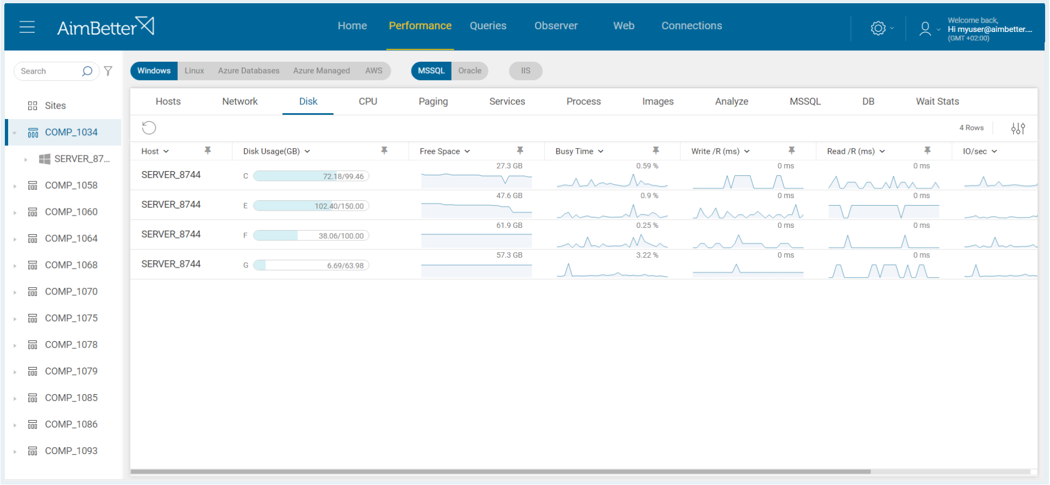
Task: Expand the COMP_1064 tree node
Action: point(15,239)
